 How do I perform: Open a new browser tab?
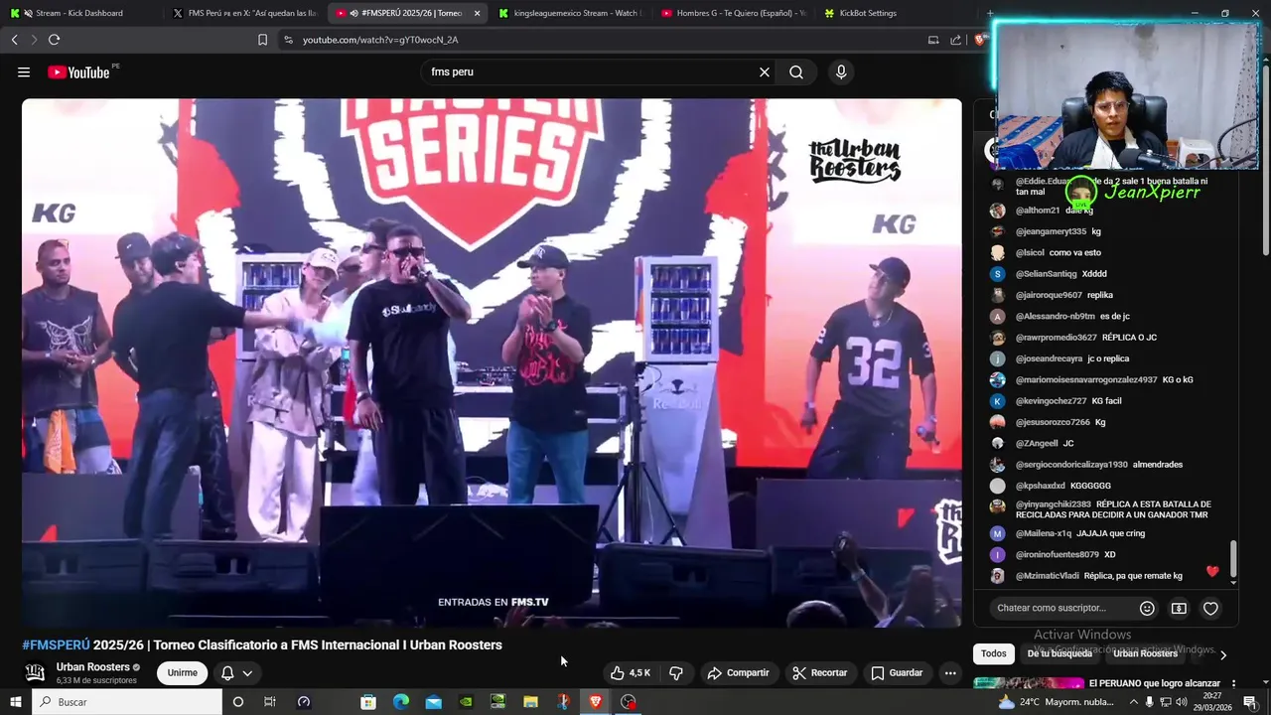point(990,13)
